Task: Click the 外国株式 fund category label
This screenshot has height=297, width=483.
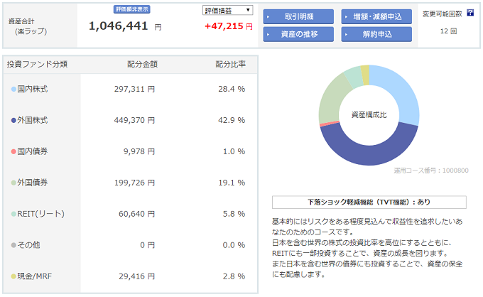Action: pyautogui.click(x=33, y=121)
